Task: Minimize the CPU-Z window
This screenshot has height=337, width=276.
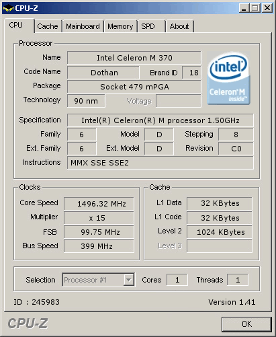Action: pos(244,8)
